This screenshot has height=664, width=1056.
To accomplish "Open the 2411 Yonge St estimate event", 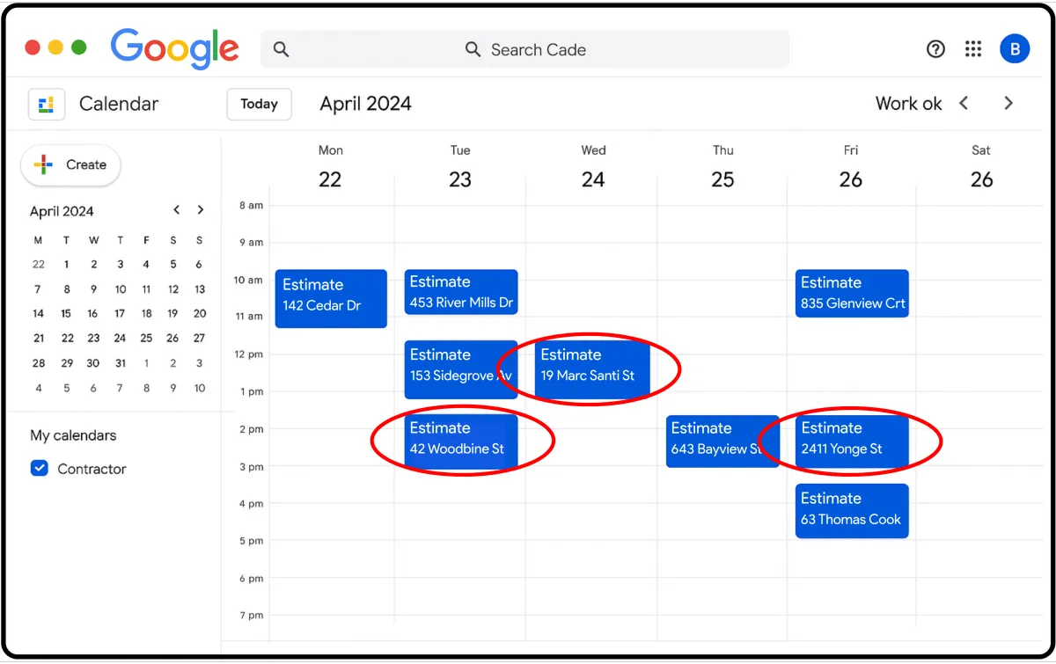I will pyautogui.click(x=852, y=441).
